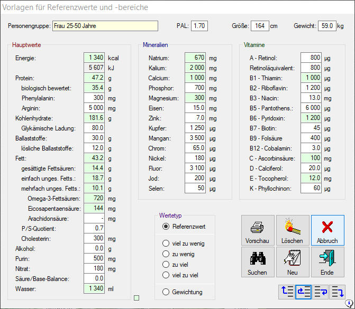
Task: Click the info speech bubble icon
Action: 350,304
